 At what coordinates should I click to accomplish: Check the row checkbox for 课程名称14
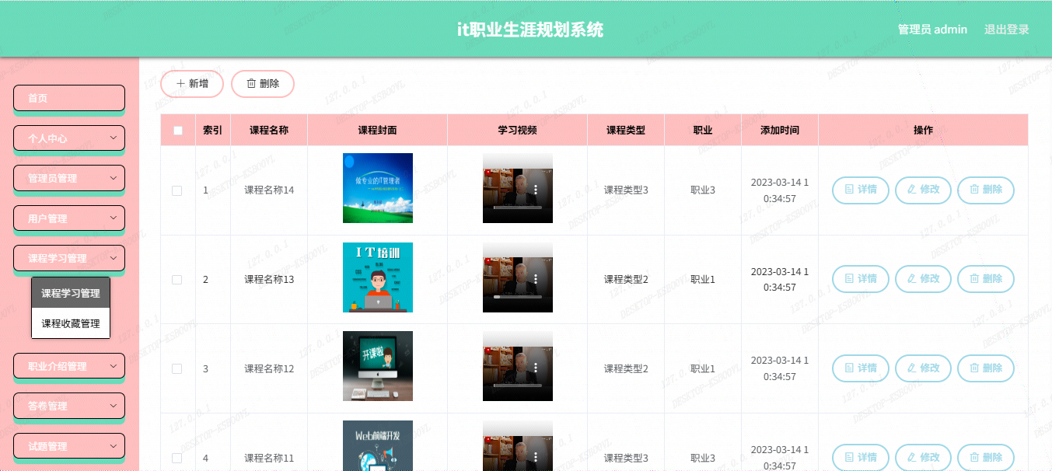176,190
